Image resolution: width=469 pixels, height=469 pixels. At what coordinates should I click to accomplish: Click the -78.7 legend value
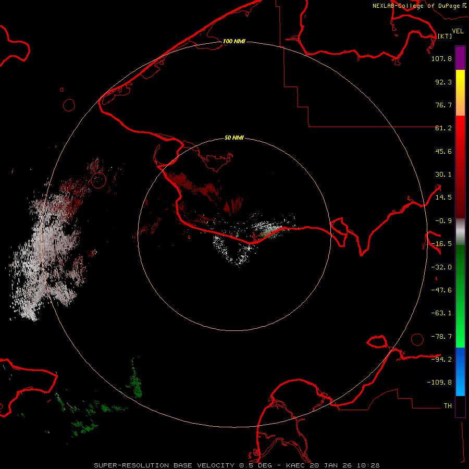(441, 337)
